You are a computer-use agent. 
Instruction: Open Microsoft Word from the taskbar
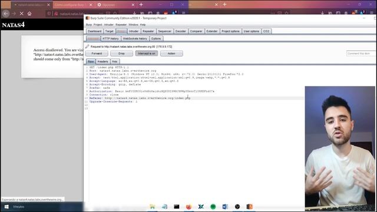click(x=225, y=207)
